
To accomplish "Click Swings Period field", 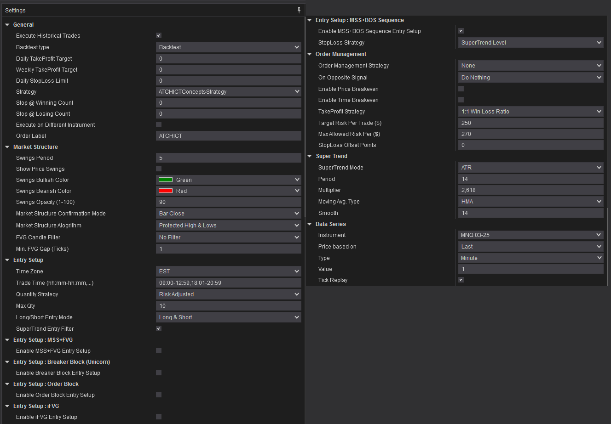I will (229, 158).
